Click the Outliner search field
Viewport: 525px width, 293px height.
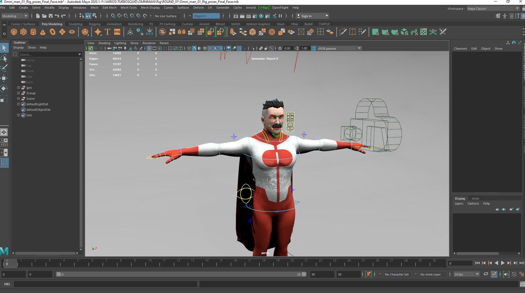(50, 55)
